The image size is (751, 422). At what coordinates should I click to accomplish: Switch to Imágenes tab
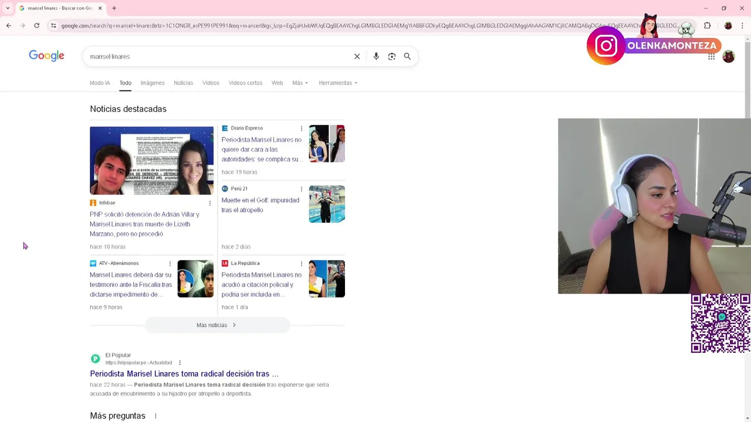(153, 83)
